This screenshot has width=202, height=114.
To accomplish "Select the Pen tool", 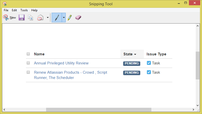I will click(x=57, y=18).
